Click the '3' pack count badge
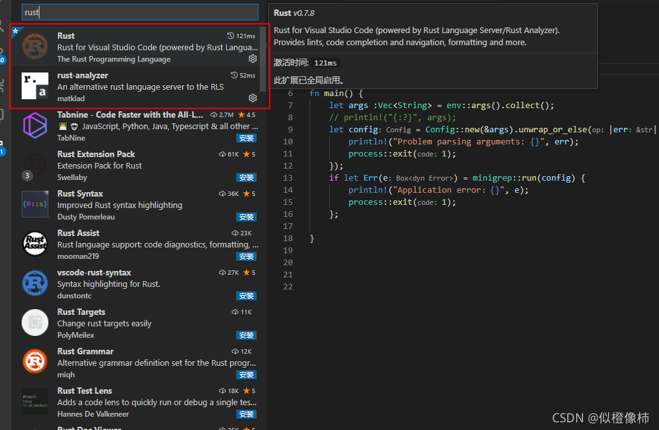Screen dimensions: 659x430 coord(27,176)
